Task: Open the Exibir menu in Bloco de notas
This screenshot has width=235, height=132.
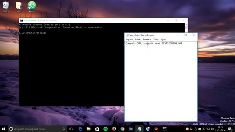Action: (x=156, y=40)
